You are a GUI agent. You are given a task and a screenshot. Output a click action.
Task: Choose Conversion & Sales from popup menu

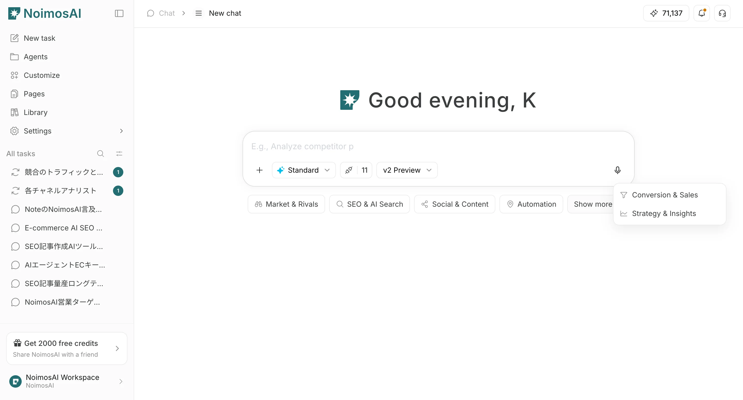pyautogui.click(x=669, y=195)
